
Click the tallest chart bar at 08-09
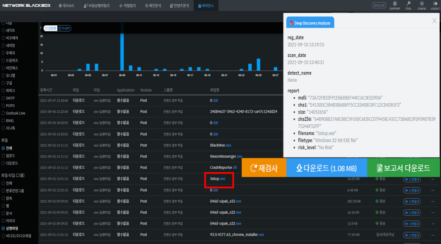[122, 52]
